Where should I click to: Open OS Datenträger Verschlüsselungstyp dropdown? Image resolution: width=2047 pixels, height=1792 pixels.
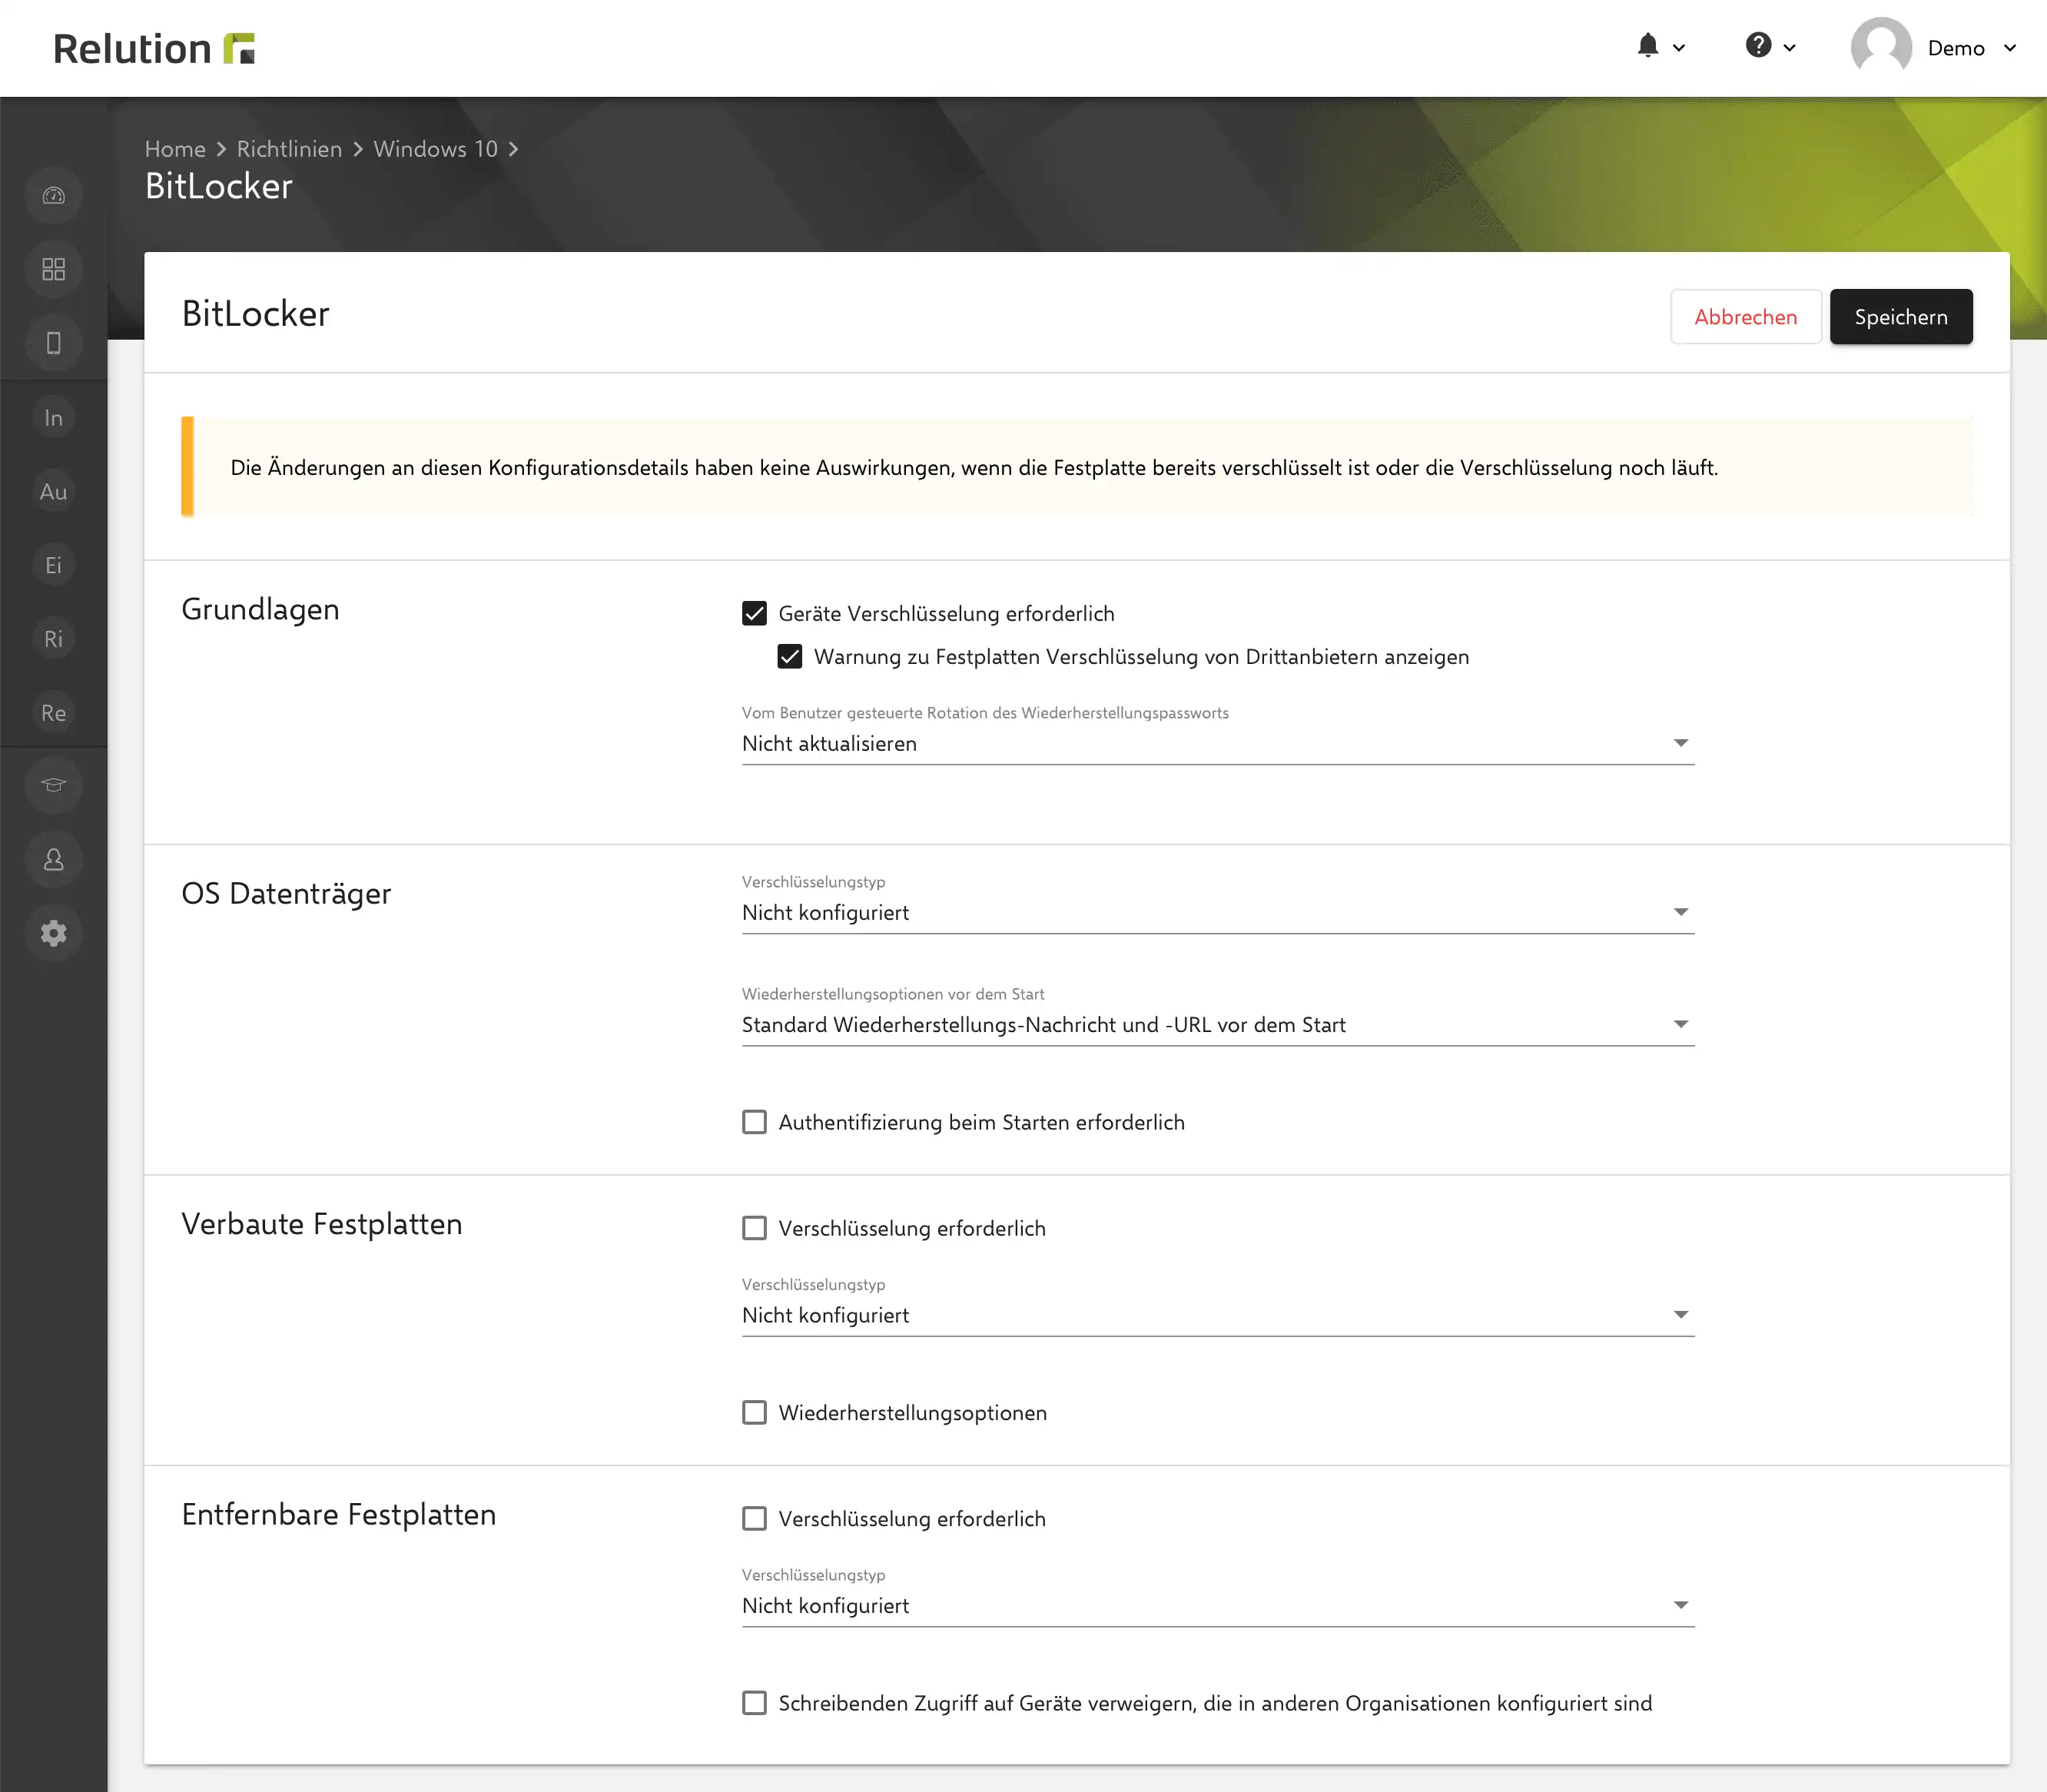click(x=1218, y=913)
